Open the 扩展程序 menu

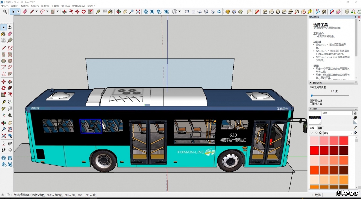pyautogui.click(x=78, y=6)
